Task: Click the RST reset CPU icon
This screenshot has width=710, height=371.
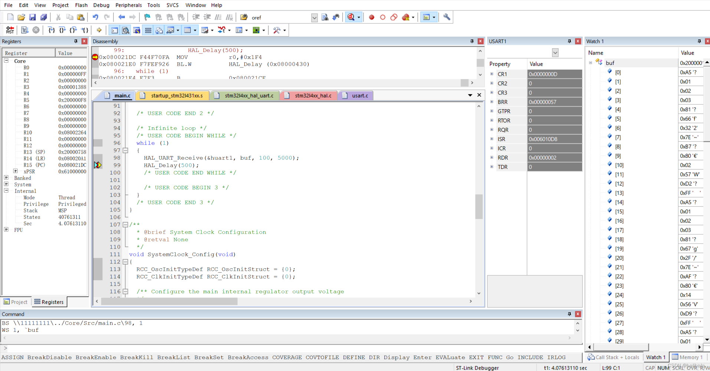Action: 10,30
